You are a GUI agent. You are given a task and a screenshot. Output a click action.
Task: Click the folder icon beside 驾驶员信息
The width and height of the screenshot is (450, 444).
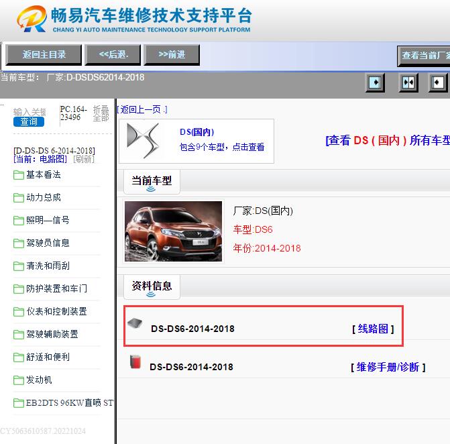click(x=19, y=243)
